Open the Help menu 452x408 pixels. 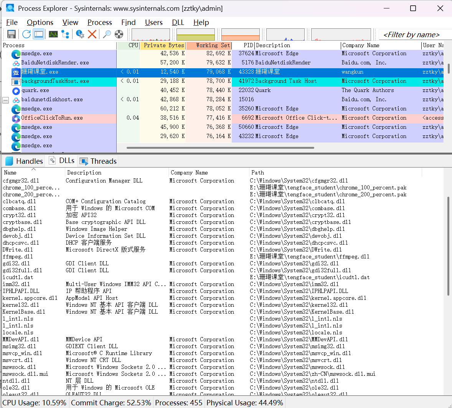pos(201,23)
